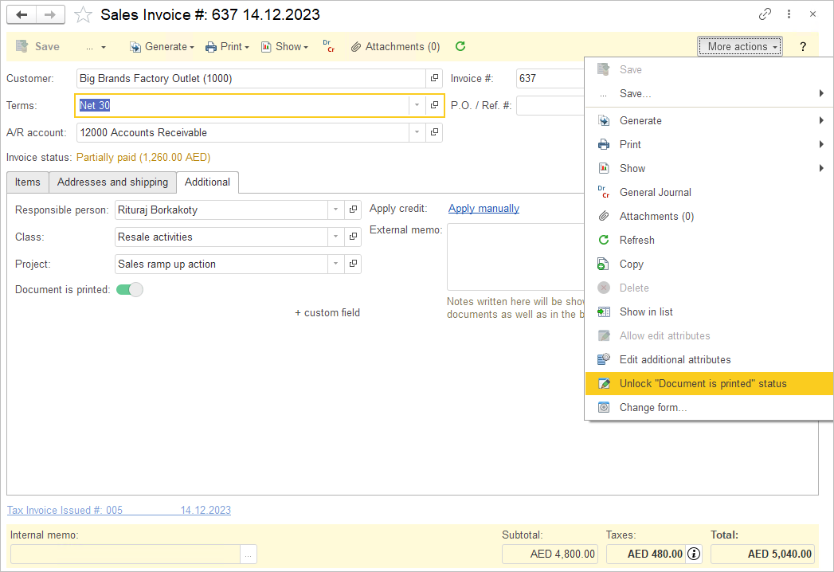Open Internal memo ellipsis button
The height and width of the screenshot is (572, 834).
pyautogui.click(x=249, y=554)
